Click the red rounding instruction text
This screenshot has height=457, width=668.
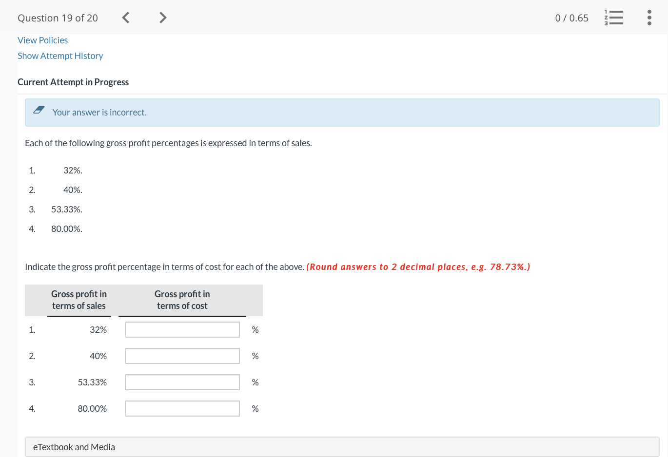tap(418, 267)
